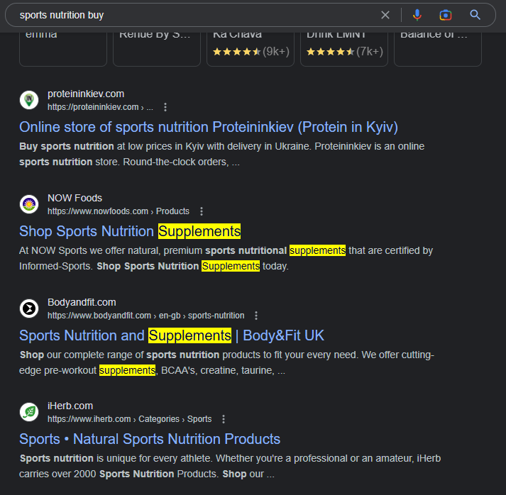Image resolution: width=506 pixels, height=495 pixels.
Task: Click the NOW Foods site favicon
Action: (x=29, y=204)
